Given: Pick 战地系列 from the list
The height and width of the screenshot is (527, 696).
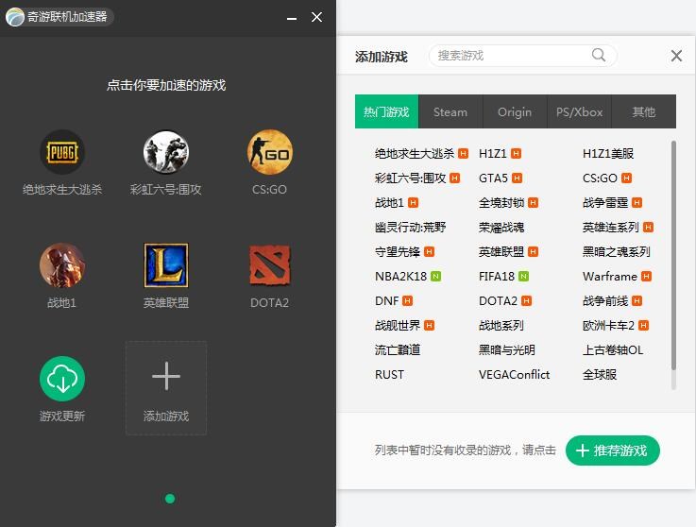Looking at the screenshot, I should pyautogui.click(x=501, y=326).
